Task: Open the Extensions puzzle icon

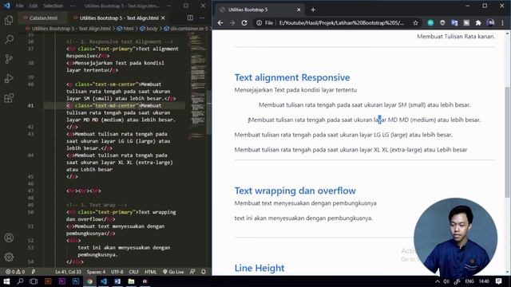Action: coord(478,22)
